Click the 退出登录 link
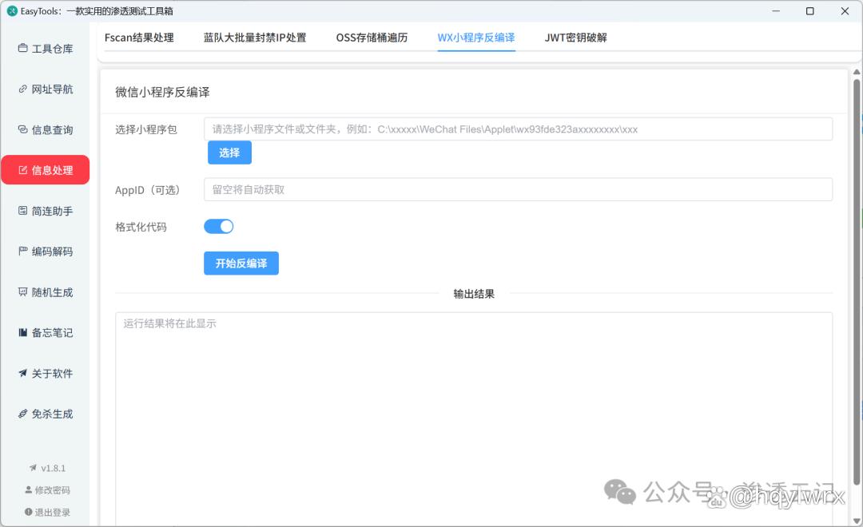 [47, 512]
